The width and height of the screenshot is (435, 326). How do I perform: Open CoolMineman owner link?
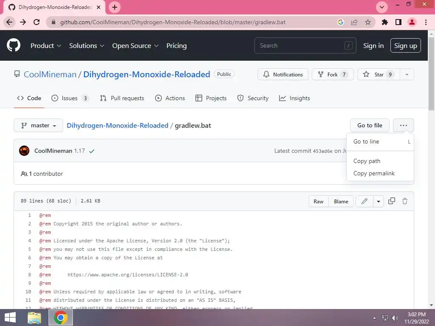(50, 74)
